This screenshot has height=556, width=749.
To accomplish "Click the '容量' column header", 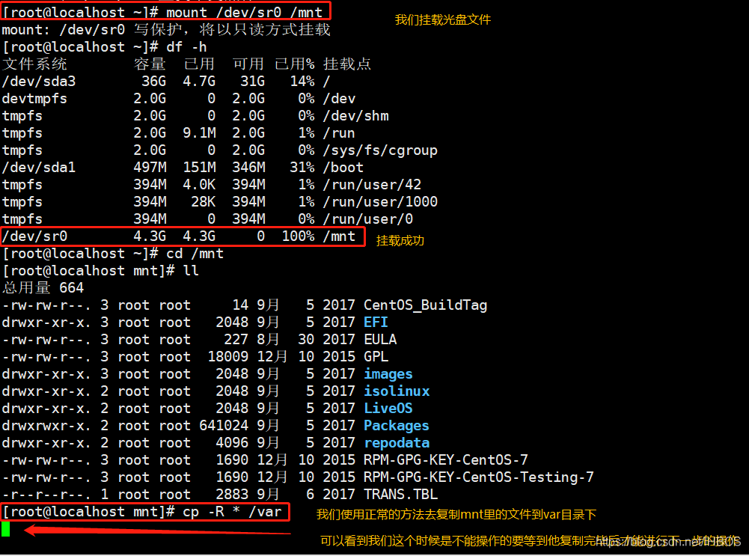I will point(150,64).
